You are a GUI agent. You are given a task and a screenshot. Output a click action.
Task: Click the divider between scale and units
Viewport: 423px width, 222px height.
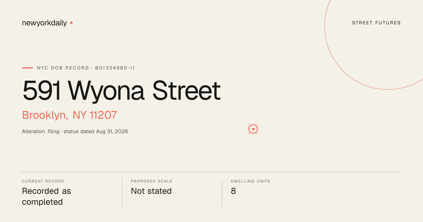point(222,193)
